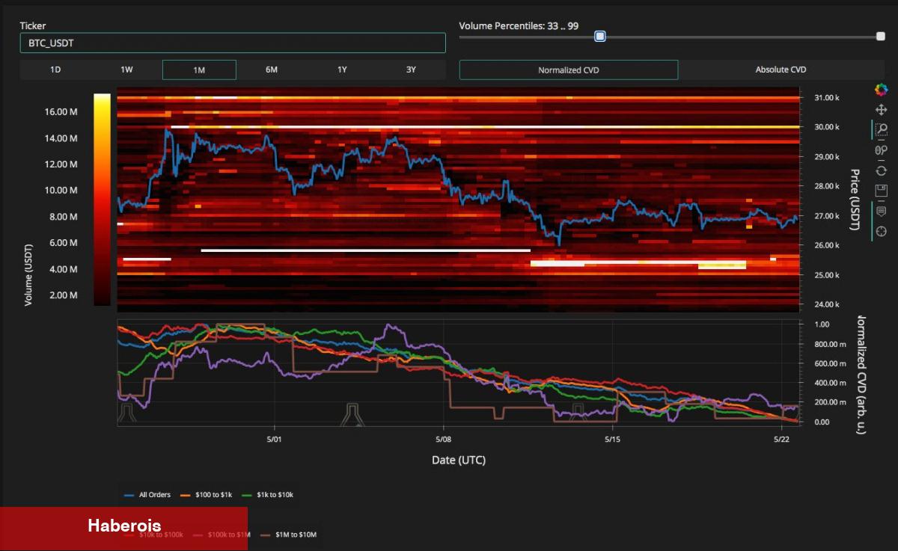Choose Normalized CVD mode
Image resolution: width=898 pixels, height=551 pixels.
click(x=569, y=70)
